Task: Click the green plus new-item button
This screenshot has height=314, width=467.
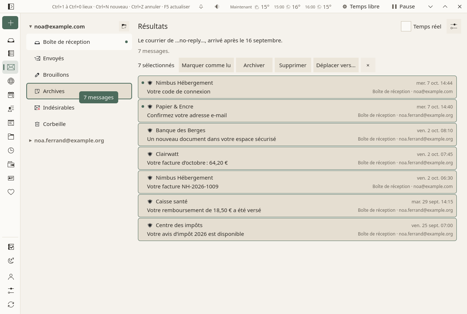Action: (10, 23)
